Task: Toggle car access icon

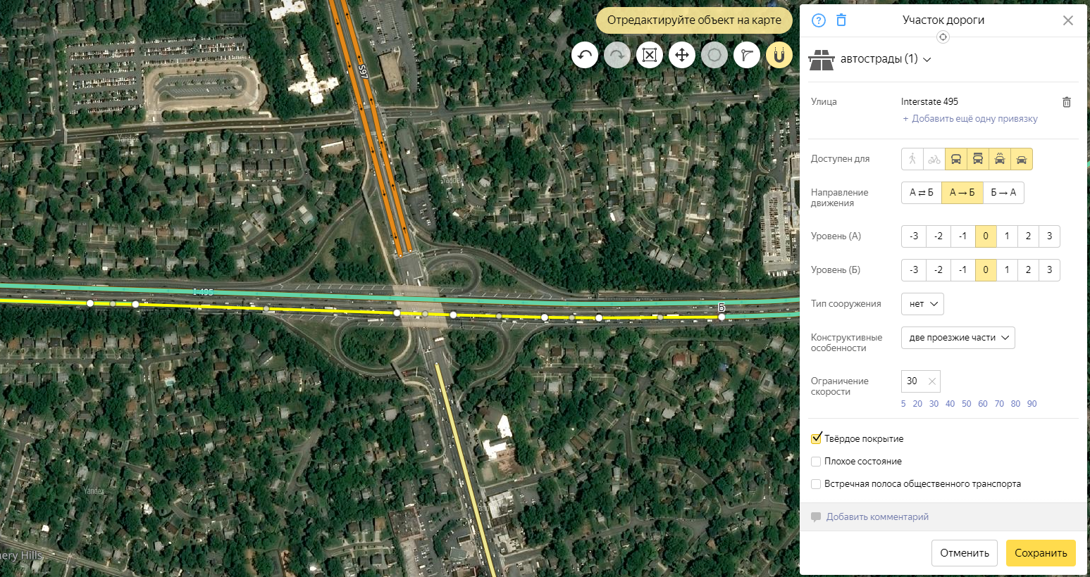Action: tap(1022, 159)
